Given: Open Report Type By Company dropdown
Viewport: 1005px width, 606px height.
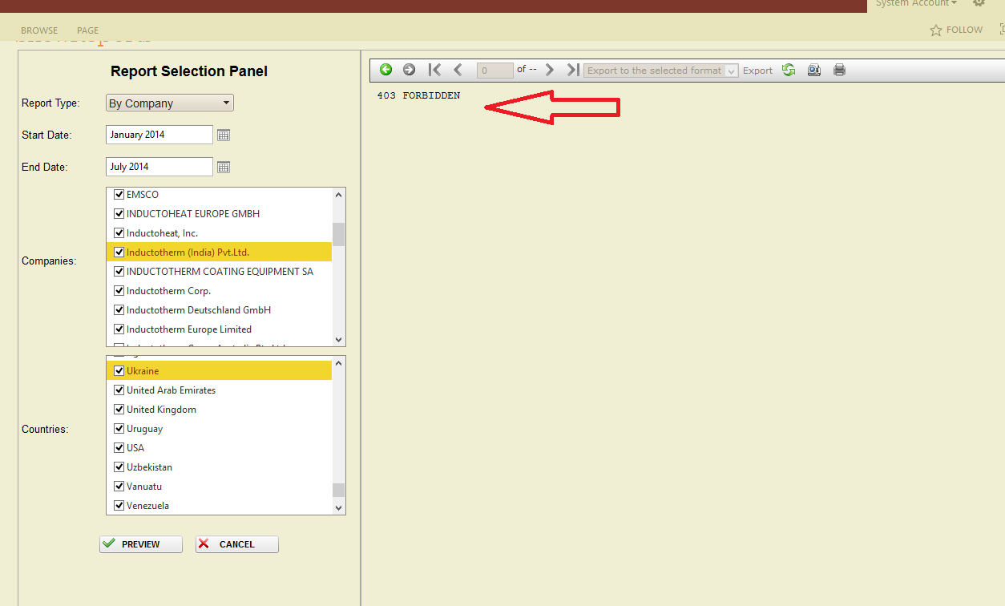Looking at the screenshot, I should click(170, 103).
